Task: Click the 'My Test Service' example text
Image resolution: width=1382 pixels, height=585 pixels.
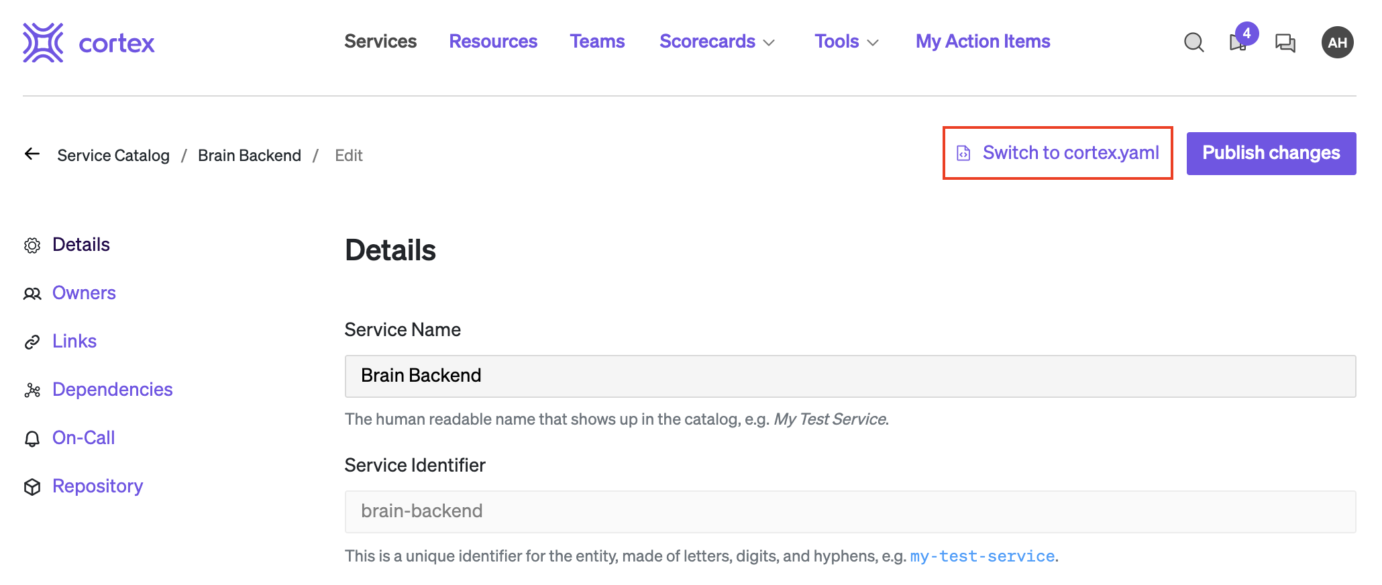Action: click(830, 419)
